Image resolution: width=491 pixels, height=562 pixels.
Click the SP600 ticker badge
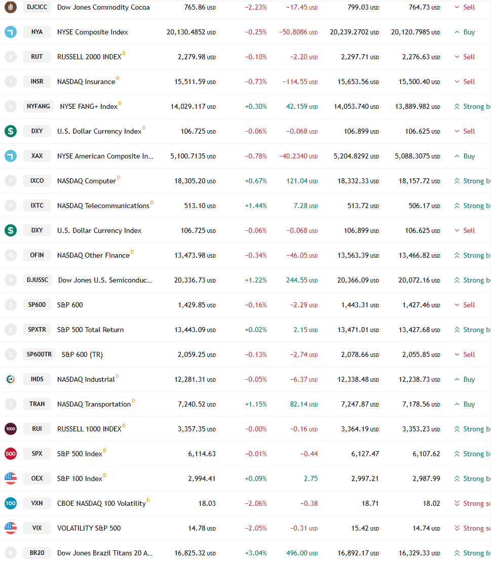tap(37, 305)
